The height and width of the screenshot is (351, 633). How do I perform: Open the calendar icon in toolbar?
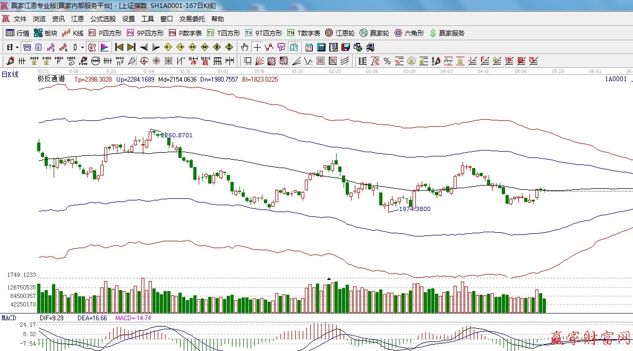pos(309,47)
